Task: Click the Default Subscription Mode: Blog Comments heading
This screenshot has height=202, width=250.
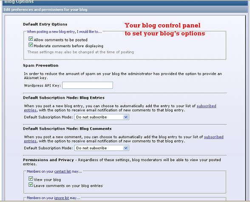Action: coord(67,129)
